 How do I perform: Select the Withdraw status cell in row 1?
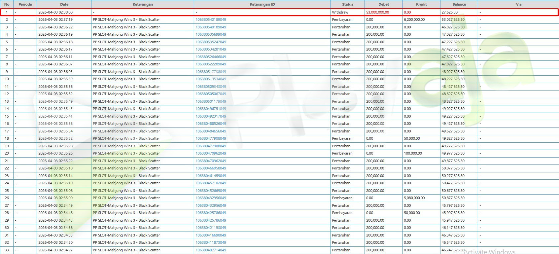click(340, 12)
